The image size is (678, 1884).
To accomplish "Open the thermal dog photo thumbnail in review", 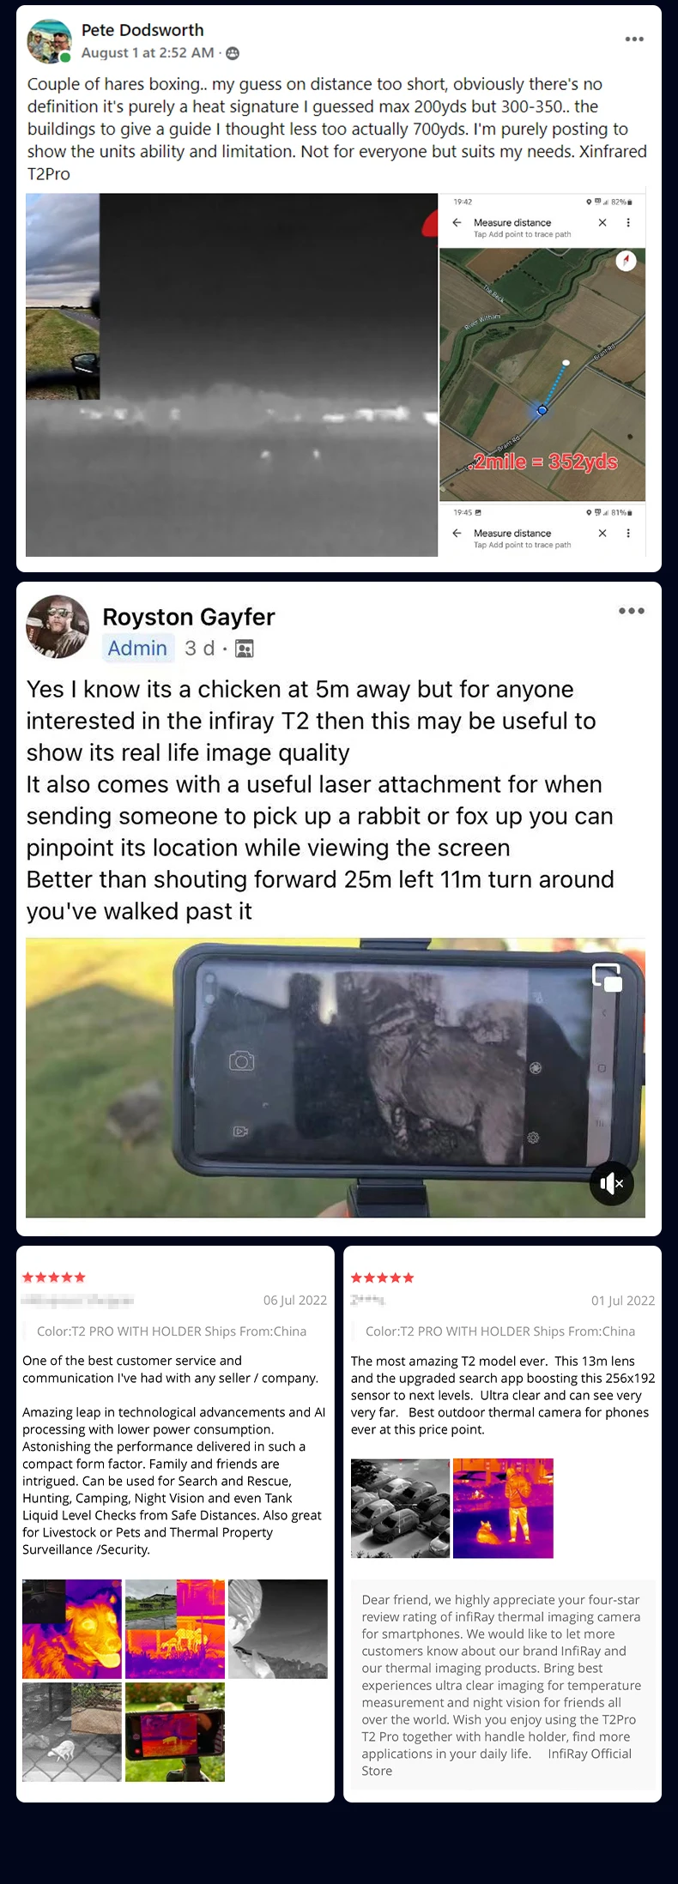I will pos(72,1628).
